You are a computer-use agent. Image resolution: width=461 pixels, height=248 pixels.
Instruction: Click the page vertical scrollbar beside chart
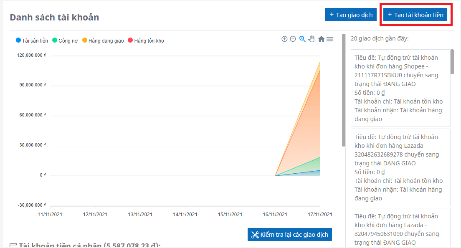tap(344, 90)
